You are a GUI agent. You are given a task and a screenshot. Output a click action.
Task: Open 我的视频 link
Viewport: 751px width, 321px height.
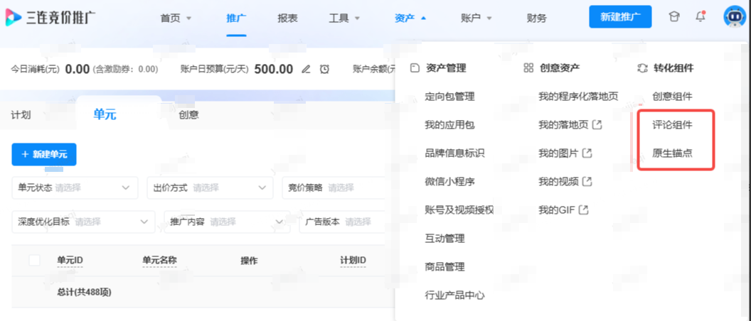[558, 182]
